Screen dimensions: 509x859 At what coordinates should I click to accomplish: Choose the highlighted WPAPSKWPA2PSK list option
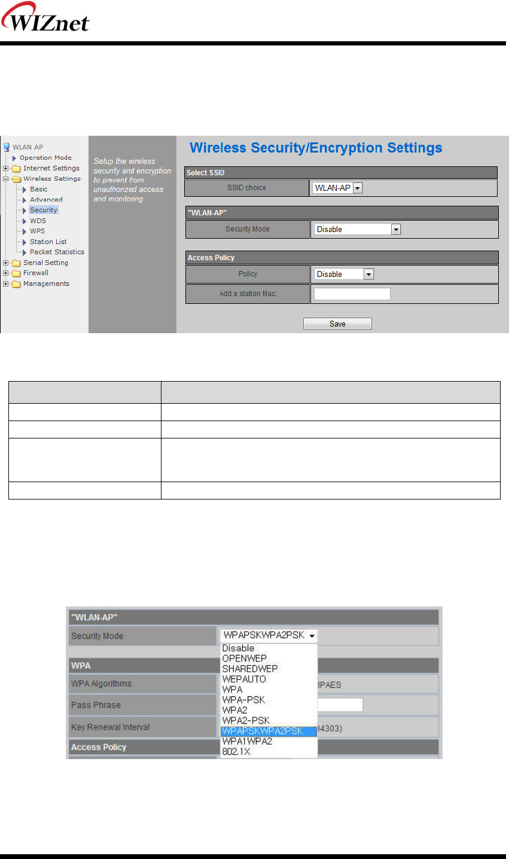(x=269, y=731)
